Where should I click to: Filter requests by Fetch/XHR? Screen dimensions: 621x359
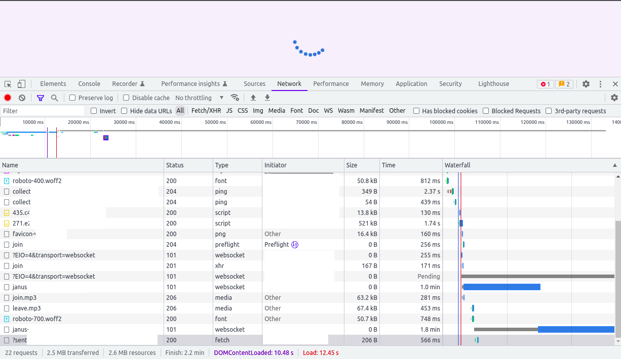click(206, 111)
